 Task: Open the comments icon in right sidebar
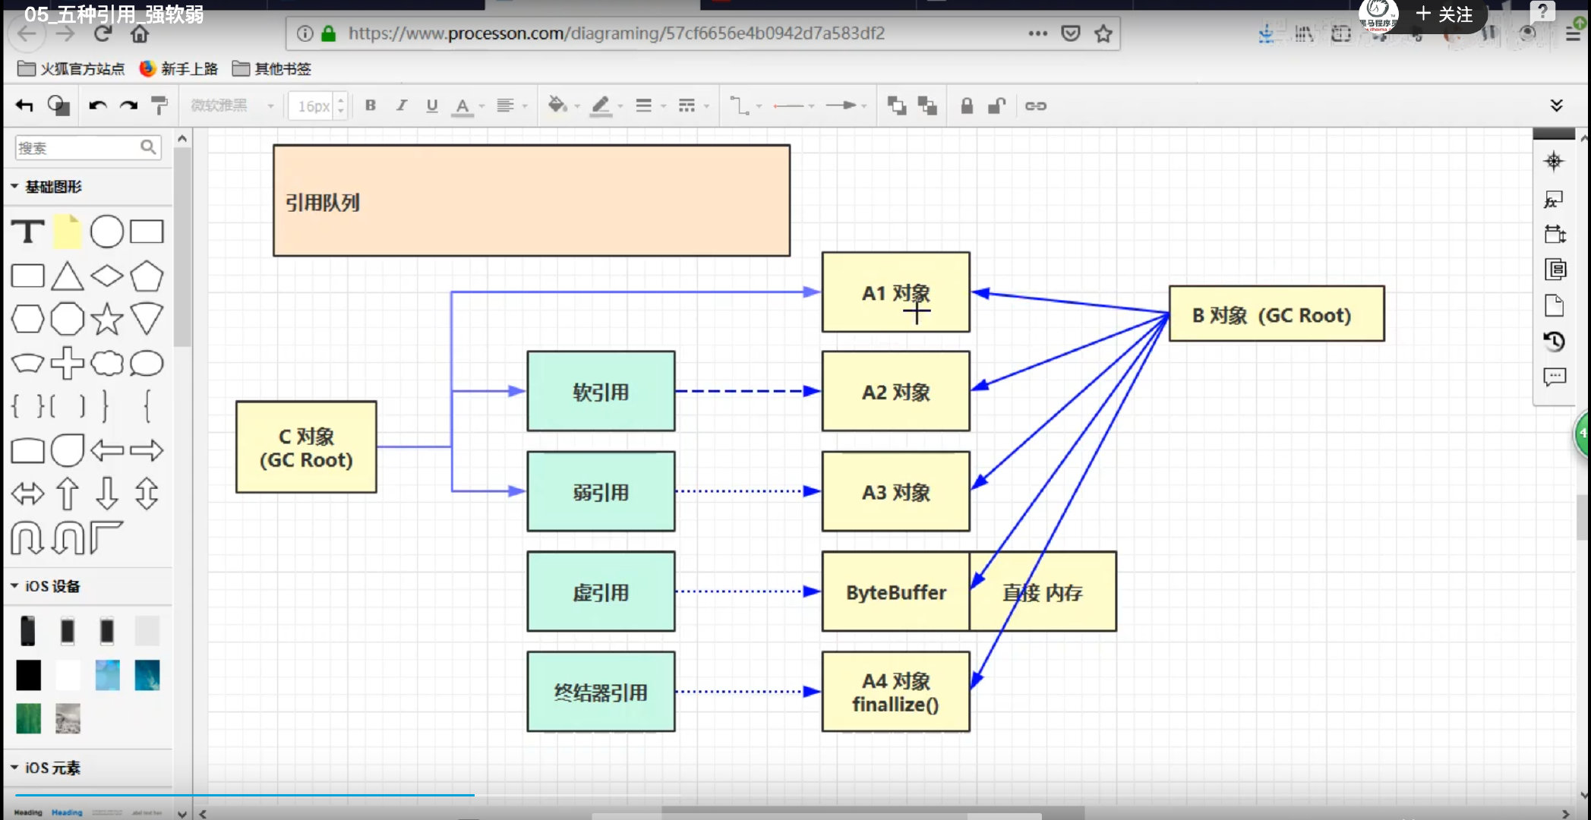click(1554, 377)
